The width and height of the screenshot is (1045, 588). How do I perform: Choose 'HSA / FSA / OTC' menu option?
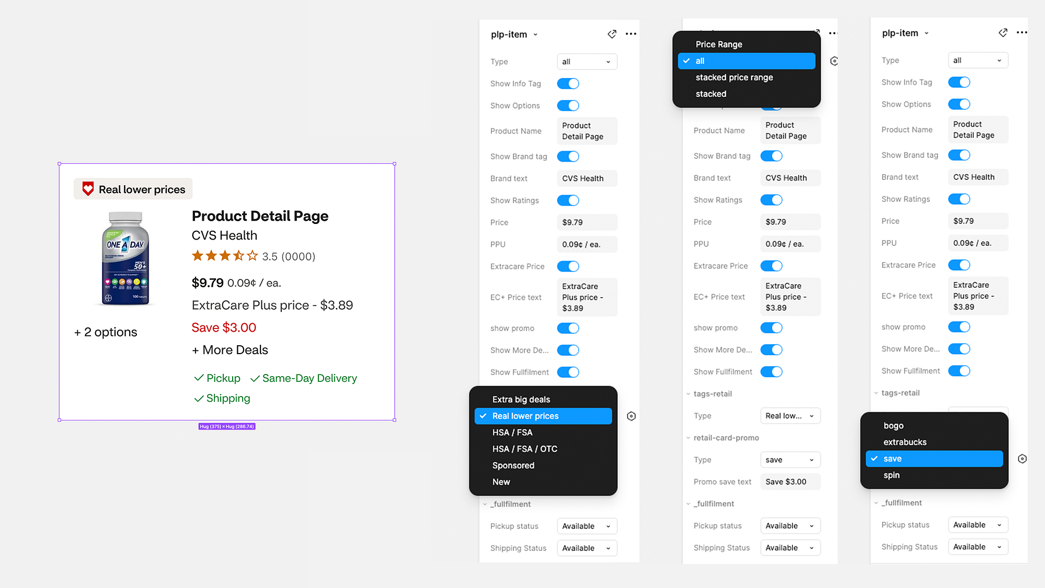click(543, 449)
